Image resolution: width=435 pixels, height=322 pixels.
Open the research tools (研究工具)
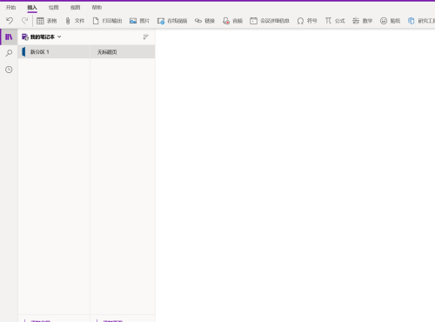pyautogui.click(x=421, y=21)
